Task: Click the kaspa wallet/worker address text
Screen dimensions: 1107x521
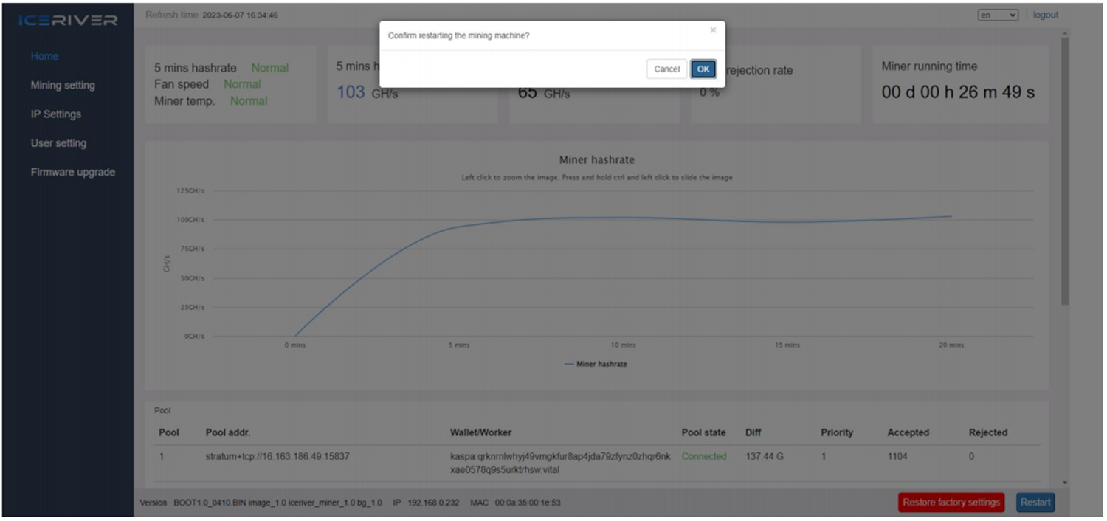Action: (x=560, y=463)
